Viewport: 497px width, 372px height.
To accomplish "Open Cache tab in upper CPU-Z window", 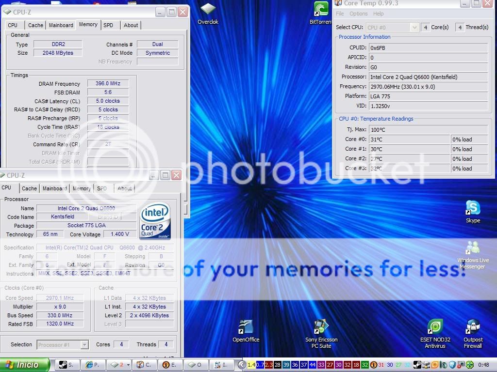I will 35,25.
